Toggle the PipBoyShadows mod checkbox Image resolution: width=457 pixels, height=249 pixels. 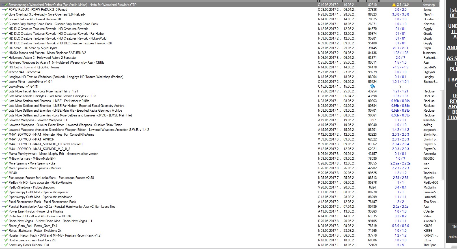(6, 187)
